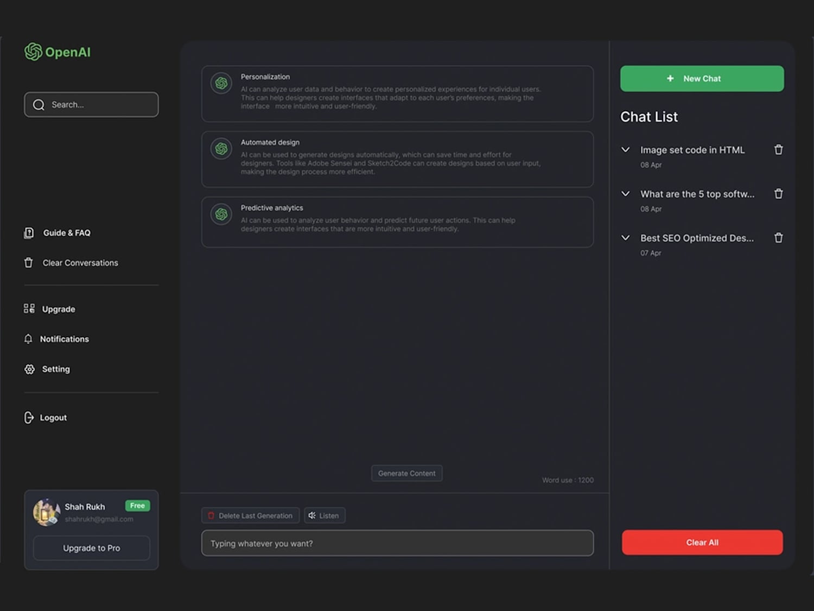Image resolution: width=814 pixels, height=611 pixels.
Task: Click the OpenAI logo icon
Action: [33, 52]
